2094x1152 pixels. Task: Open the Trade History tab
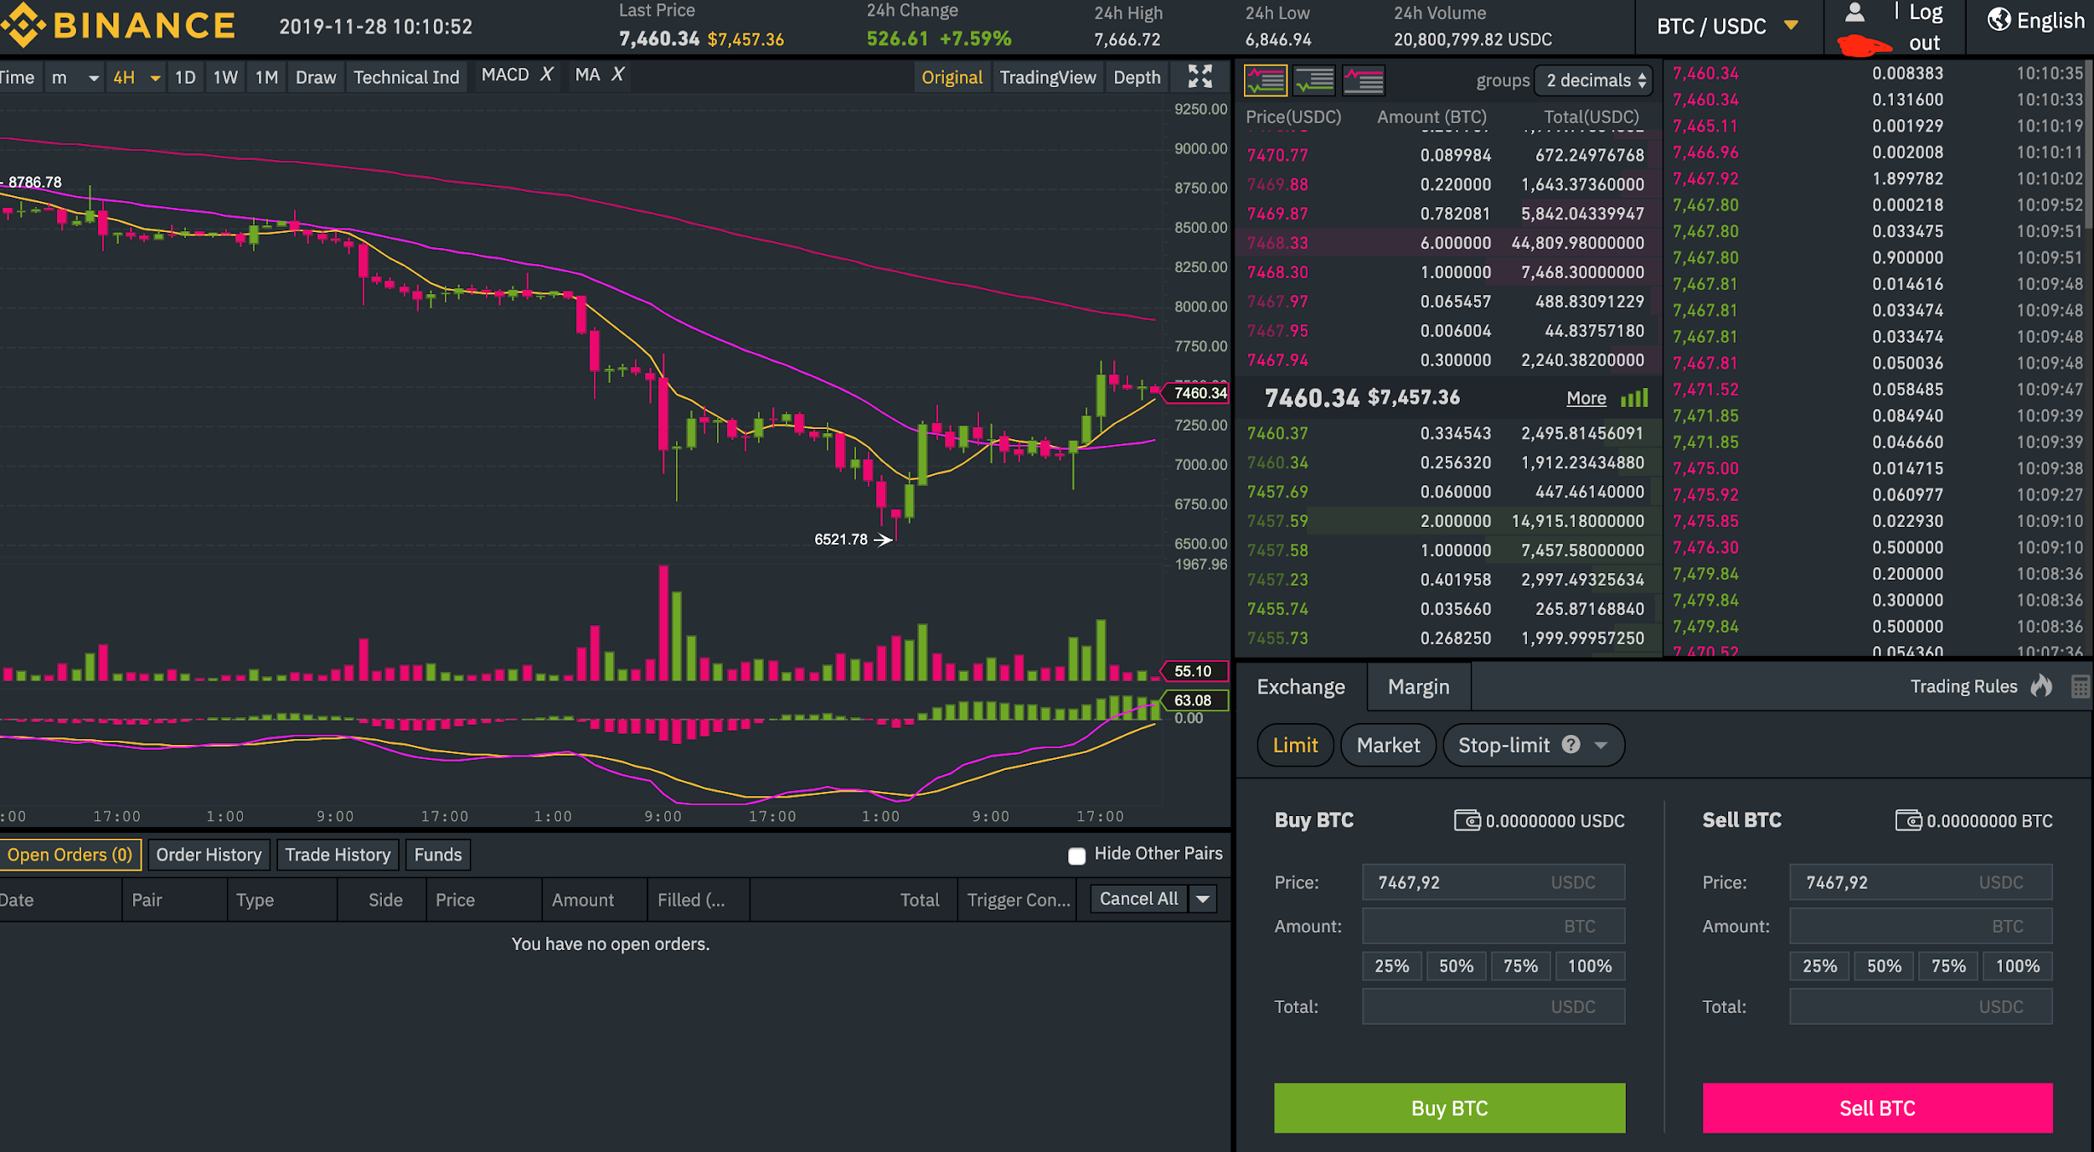338,854
